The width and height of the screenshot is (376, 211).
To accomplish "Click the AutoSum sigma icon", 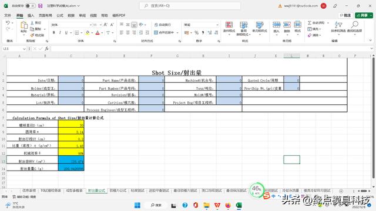I will (x=310, y=23).
